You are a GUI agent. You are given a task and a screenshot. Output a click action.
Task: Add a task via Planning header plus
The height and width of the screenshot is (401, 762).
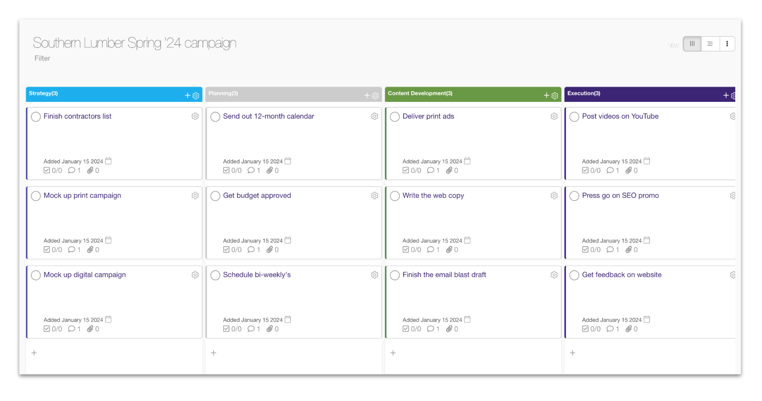(367, 95)
